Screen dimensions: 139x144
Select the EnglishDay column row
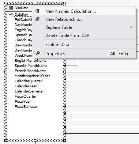23,30
